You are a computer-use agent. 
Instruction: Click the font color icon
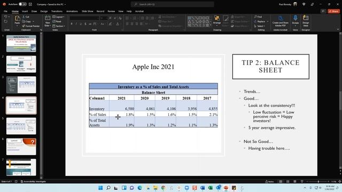[118, 23]
